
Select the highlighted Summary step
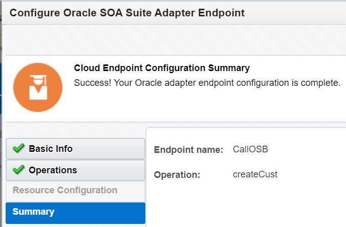tap(75, 212)
